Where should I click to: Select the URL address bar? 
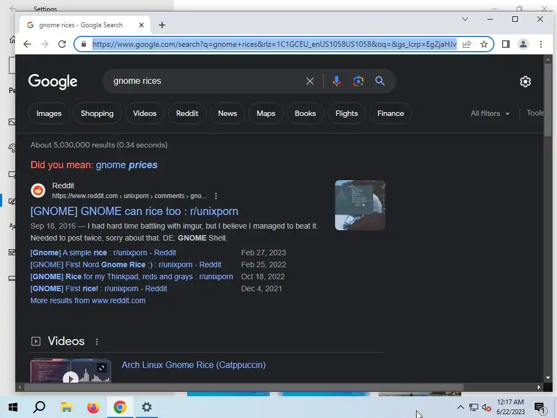click(x=274, y=44)
